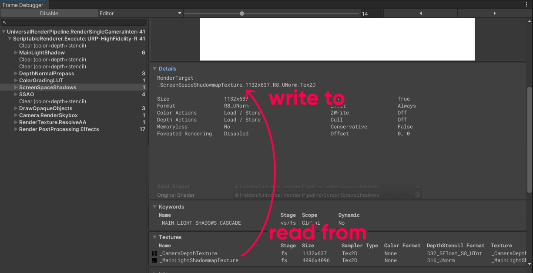Collapse the Details section foldout
The width and height of the screenshot is (533, 273).
pos(154,69)
